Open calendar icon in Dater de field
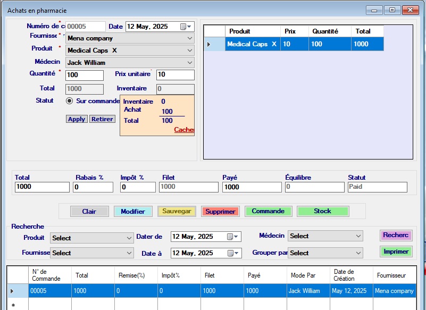This screenshot has width=426, height=310. (231, 237)
